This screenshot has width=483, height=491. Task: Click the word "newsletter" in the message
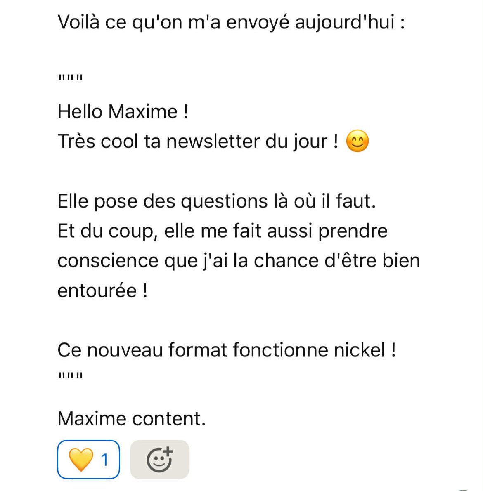pos(213,141)
